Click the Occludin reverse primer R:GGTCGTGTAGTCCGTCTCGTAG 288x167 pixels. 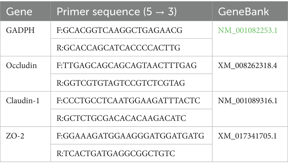click(x=121, y=83)
